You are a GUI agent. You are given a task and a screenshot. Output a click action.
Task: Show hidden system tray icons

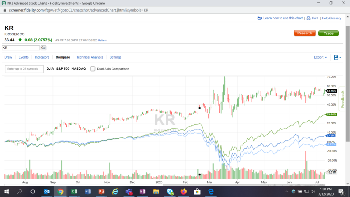click(287, 192)
